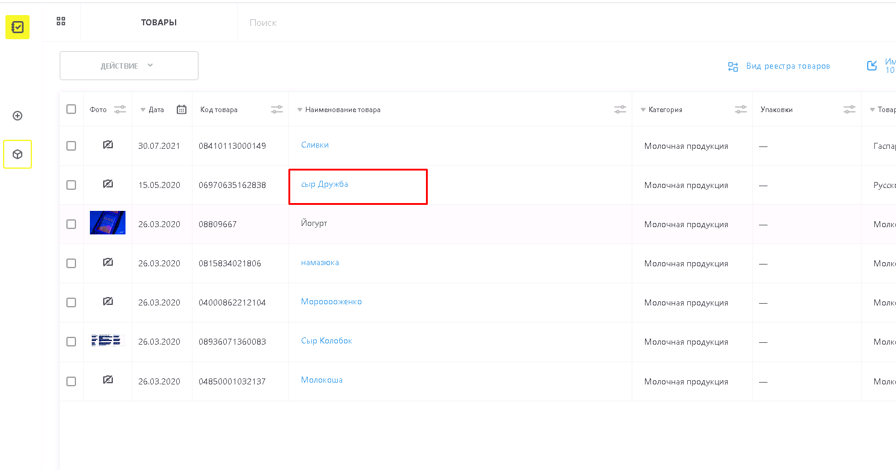Viewport: 896px width, 470px height.
Task: Open filter settings for Наименование товара column
Action: click(x=620, y=109)
